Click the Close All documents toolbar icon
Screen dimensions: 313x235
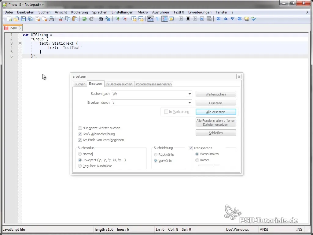[44, 19]
